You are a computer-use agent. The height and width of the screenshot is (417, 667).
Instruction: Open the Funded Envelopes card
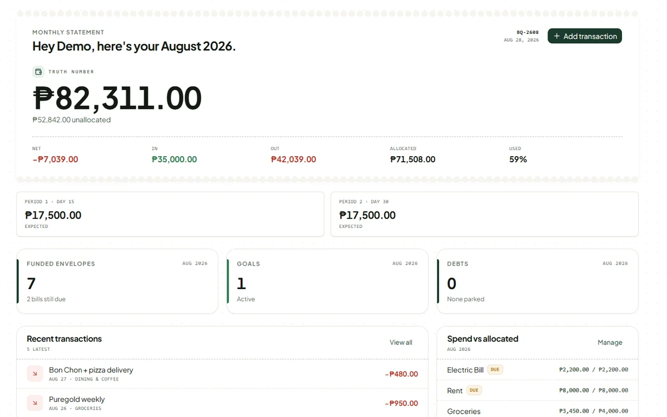pos(117,281)
